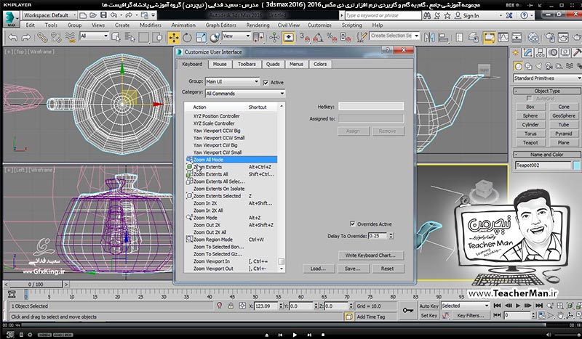Click the Write Keyboard Chart button
582x339 pixels.
(371, 256)
